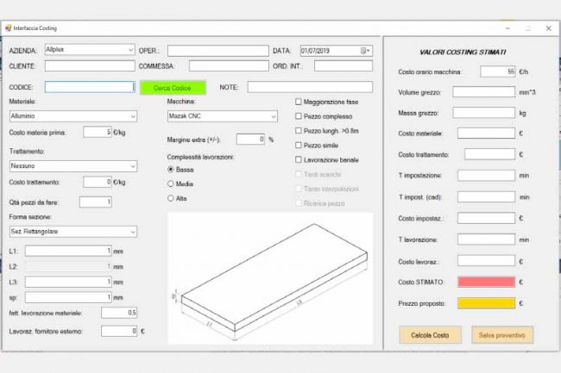Open the Macchina dropdown showing Mazak CNC

tap(222, 116)
